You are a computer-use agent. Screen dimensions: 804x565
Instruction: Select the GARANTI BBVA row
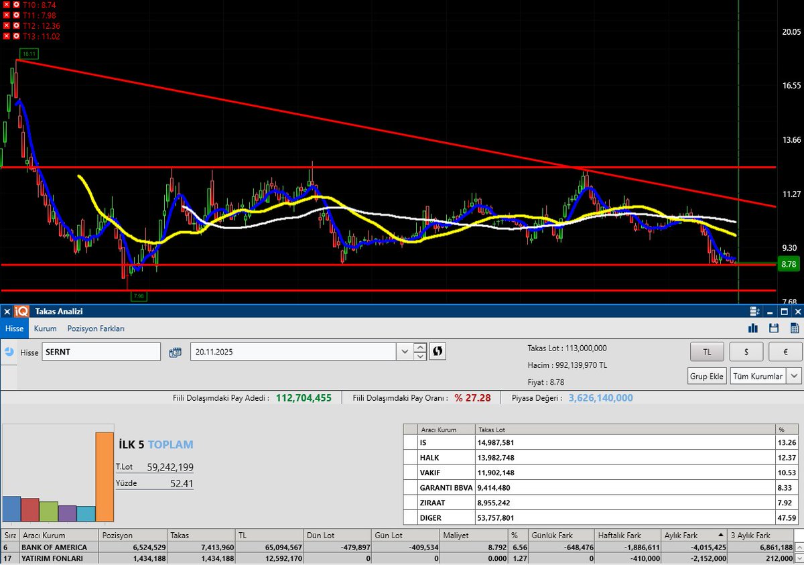pos(601,487)
